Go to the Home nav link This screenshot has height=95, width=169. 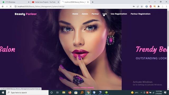tap(75, 14)
